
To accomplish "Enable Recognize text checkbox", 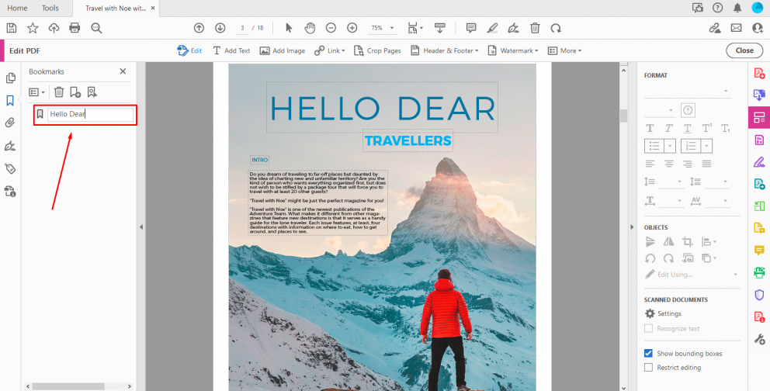I will 649,328.
